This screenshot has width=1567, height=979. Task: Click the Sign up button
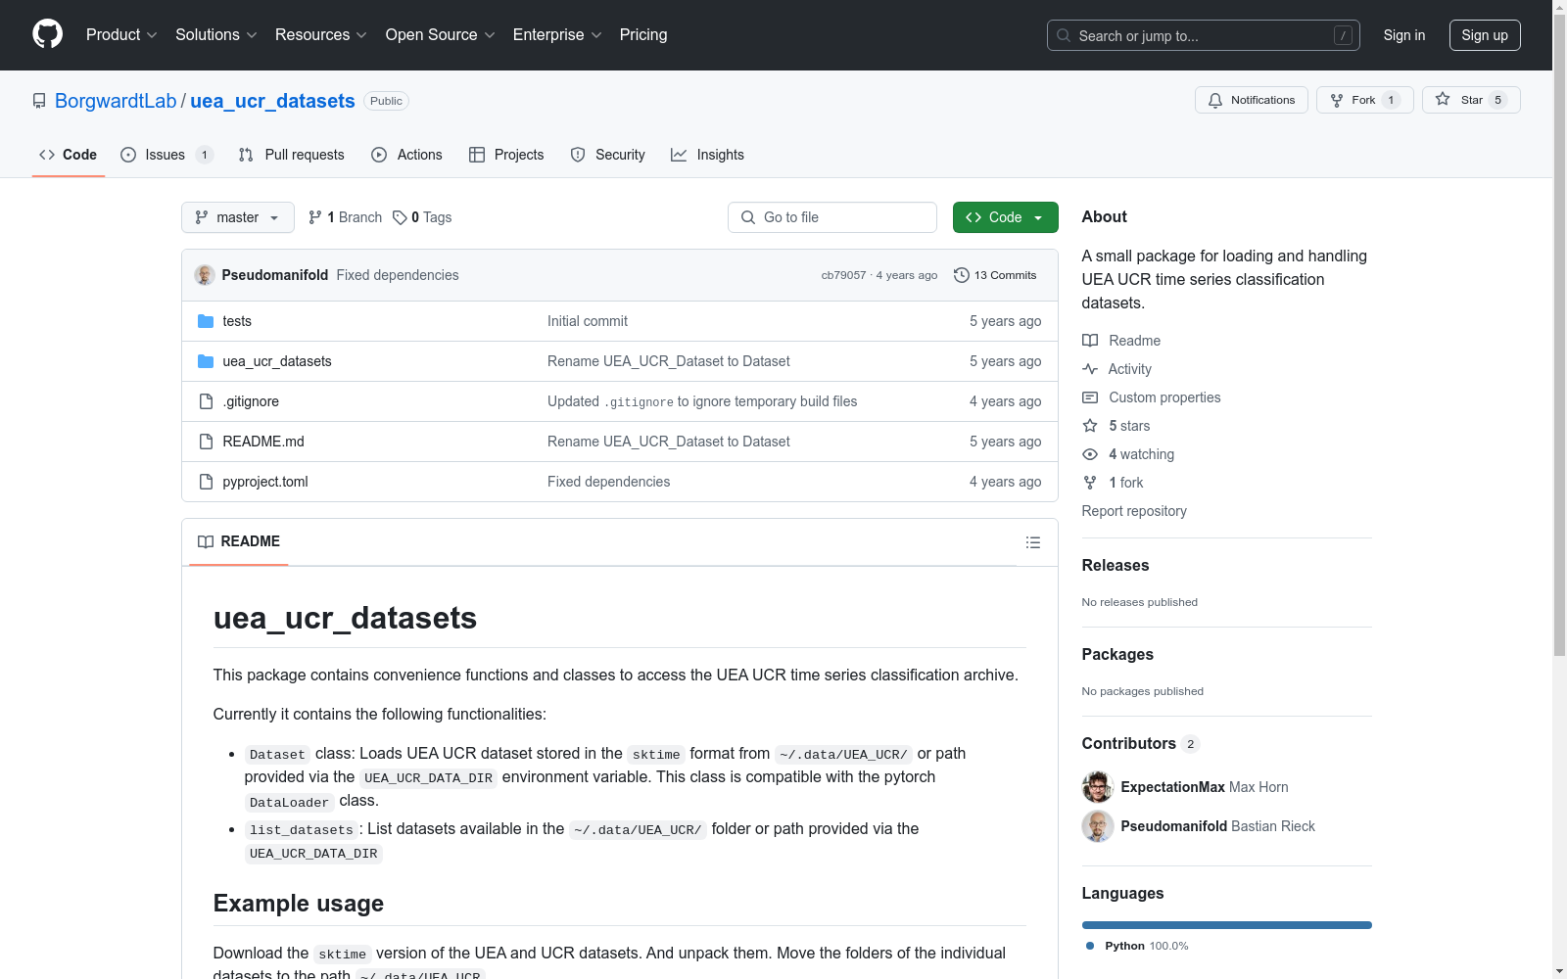(1485, 35)
